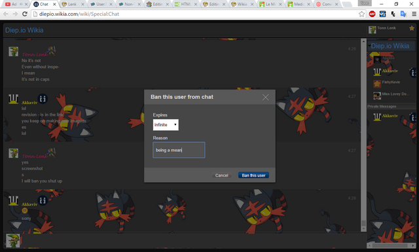Click the sad emoticon in Akkaviv's message
Image resolution: width=419 pixels, height=252 pixels.
[25, 211]
